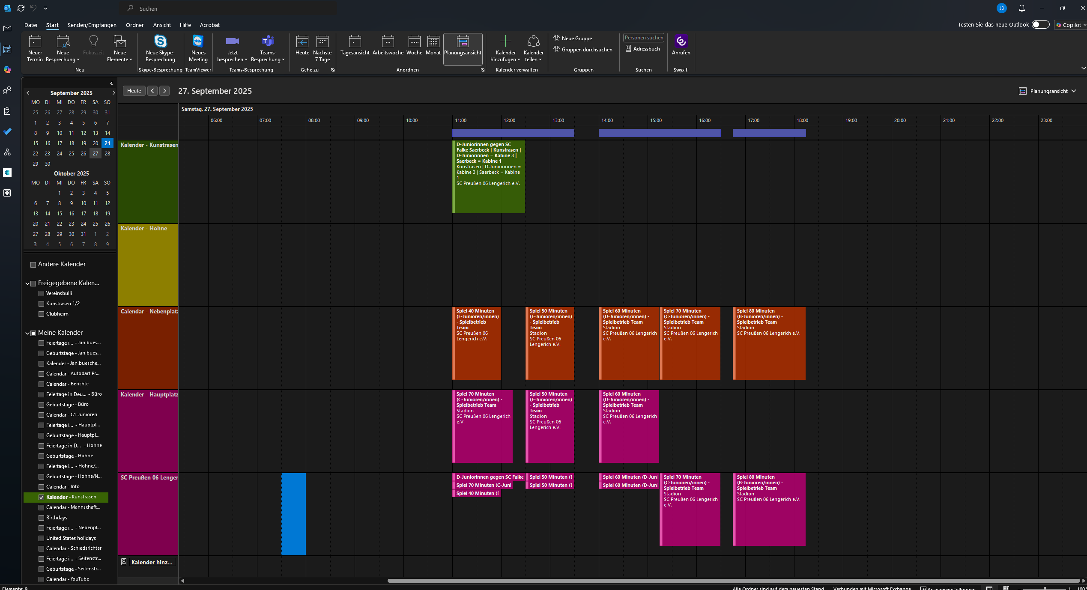This screenshot has width=1087, height=590.
Task: Click the Neuer Termin icon
Action: point(35,42)
